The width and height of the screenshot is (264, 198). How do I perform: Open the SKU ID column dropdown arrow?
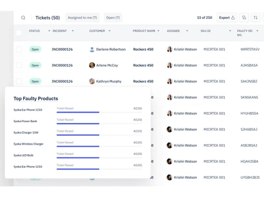230,31
